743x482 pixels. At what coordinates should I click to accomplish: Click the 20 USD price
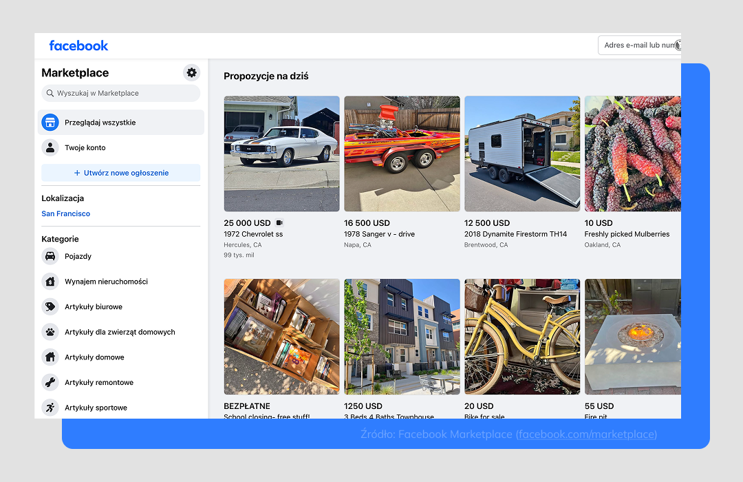coord(479,406)
